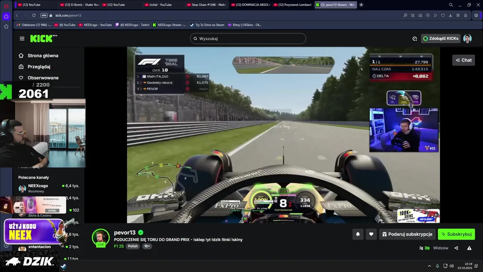Open Odebrane Gmail bookmark
This screenshot has height=272, width=483.
point(34,25)
